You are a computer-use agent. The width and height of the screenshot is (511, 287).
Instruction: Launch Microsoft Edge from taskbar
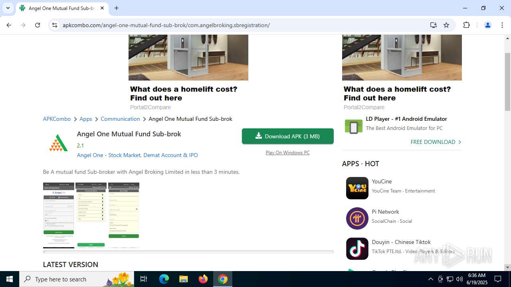[164, 279]
